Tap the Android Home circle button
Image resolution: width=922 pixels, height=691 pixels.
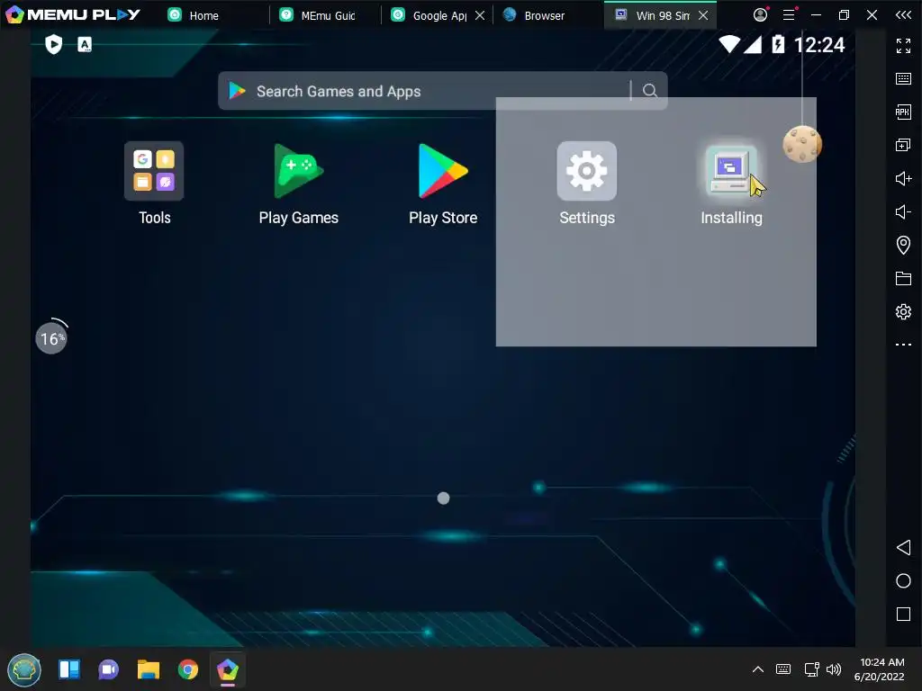click(903, 581)
